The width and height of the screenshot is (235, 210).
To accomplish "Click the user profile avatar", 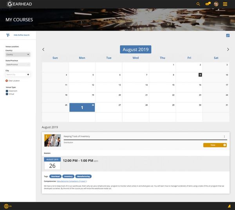I will [216, 4].
